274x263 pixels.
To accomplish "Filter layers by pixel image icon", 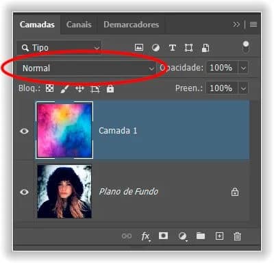I will [x=139, y=47].
